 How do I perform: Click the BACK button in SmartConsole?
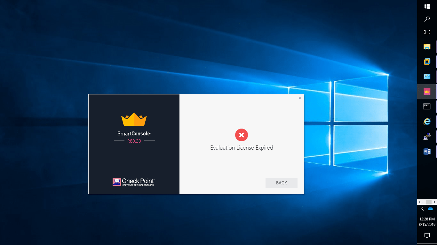pyautogui.click(x=281, y=183)
